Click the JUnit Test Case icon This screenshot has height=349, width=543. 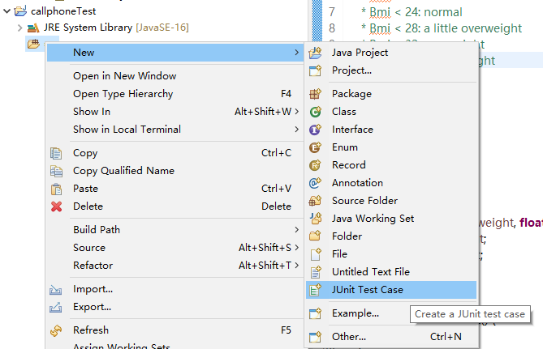(x=315, y=290)
